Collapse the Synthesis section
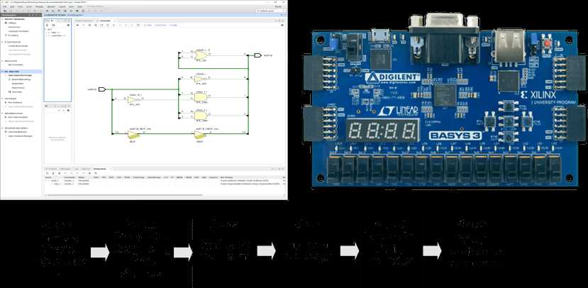 click(x=2, y=99)
